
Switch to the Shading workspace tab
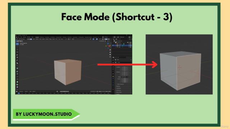(x=64, y=37)
